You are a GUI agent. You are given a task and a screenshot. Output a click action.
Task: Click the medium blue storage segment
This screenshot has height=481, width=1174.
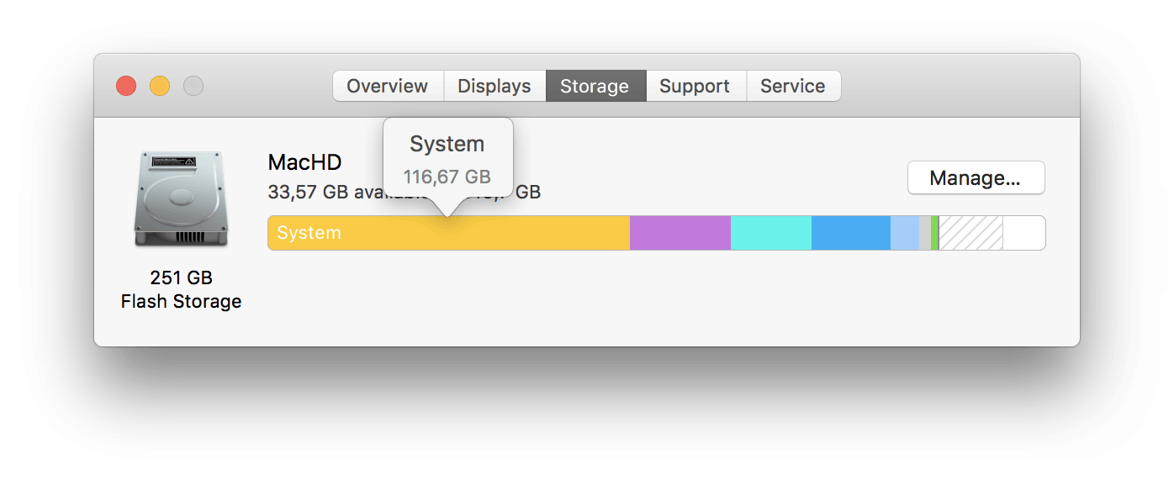(x=850, y=233)
